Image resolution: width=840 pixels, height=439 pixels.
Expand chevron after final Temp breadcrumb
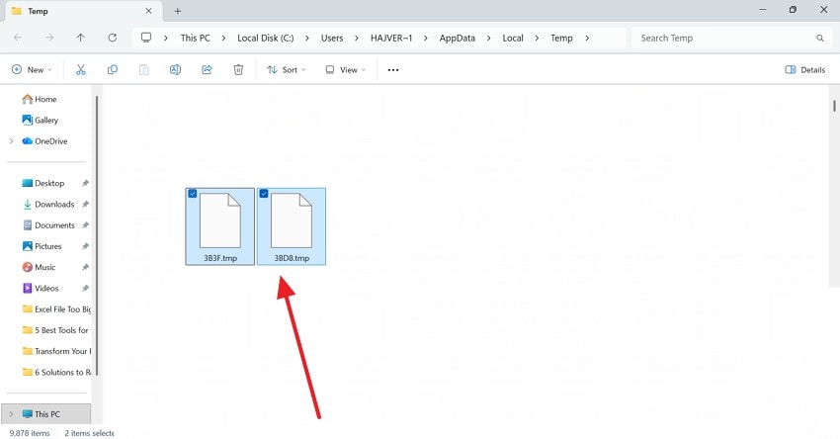(x=587, y=38)
